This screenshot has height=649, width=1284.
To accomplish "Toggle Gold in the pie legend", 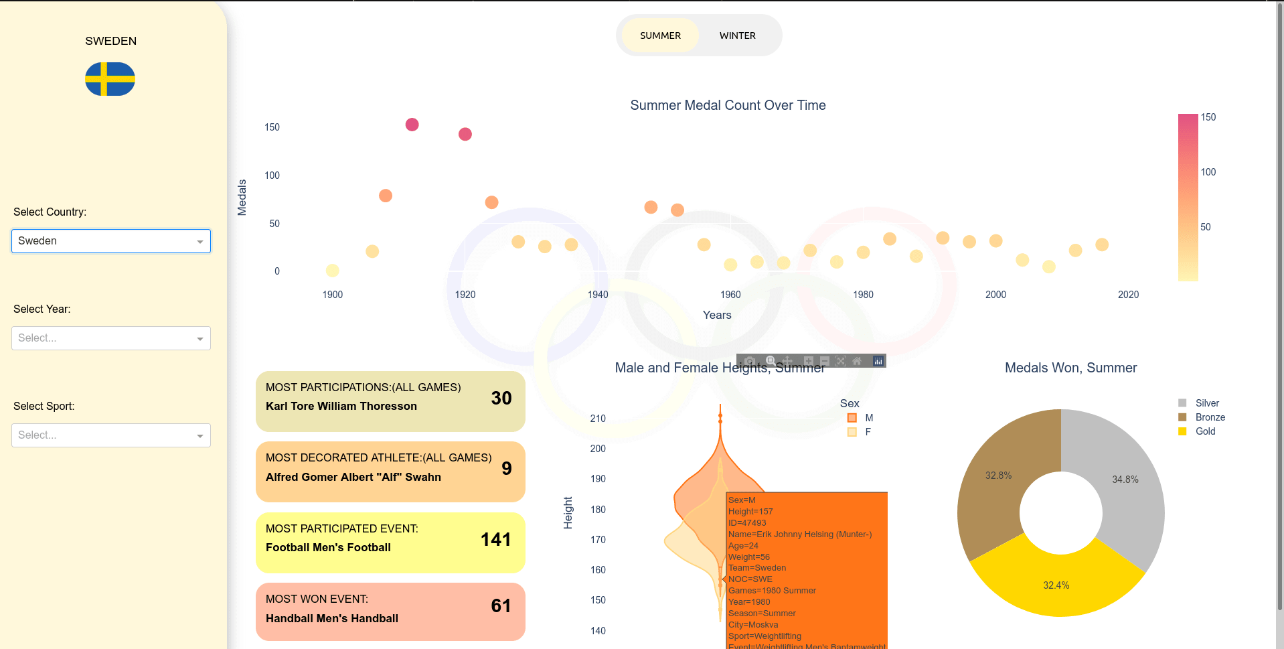I will point(1197,431).
